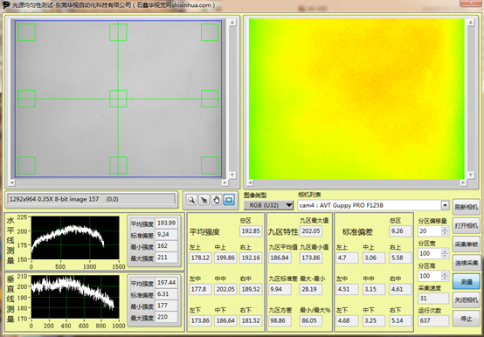
Task: Click the 停止 stop button
Action: coord(467,319)
